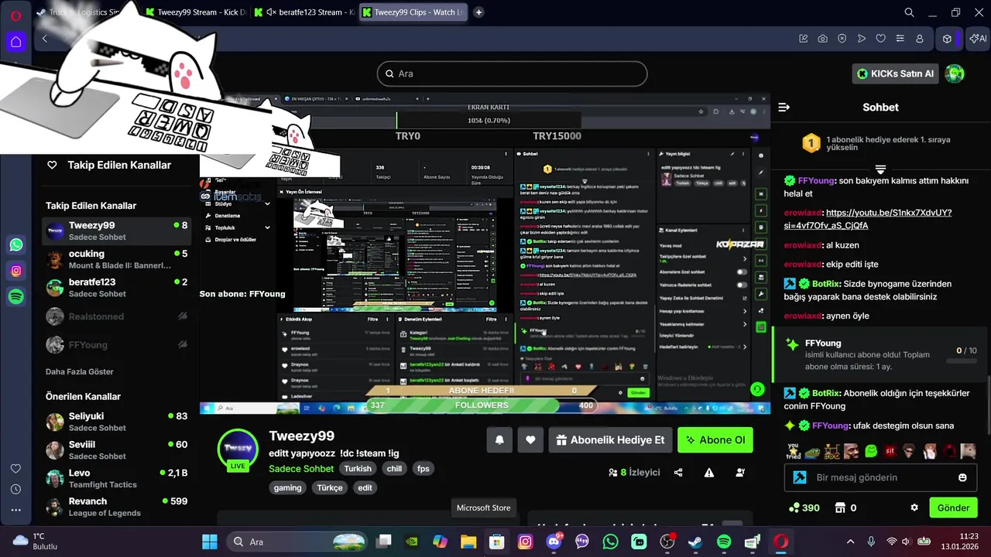Open Realstonned offline channel
991x557 pixels.
tap(116, 316)
